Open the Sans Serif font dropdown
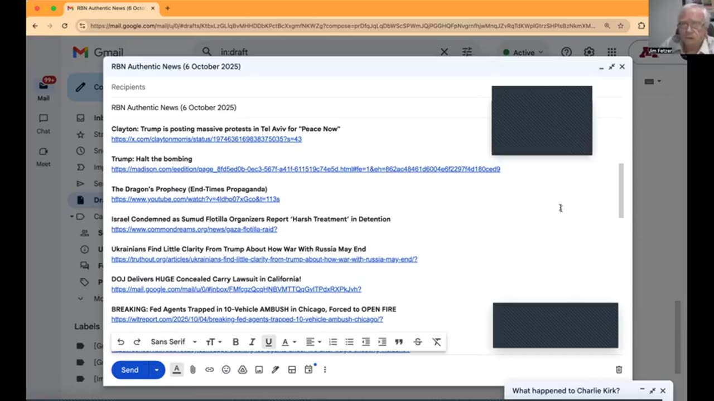Viewport: 714px width, 401px height. (x=173, y=342)
